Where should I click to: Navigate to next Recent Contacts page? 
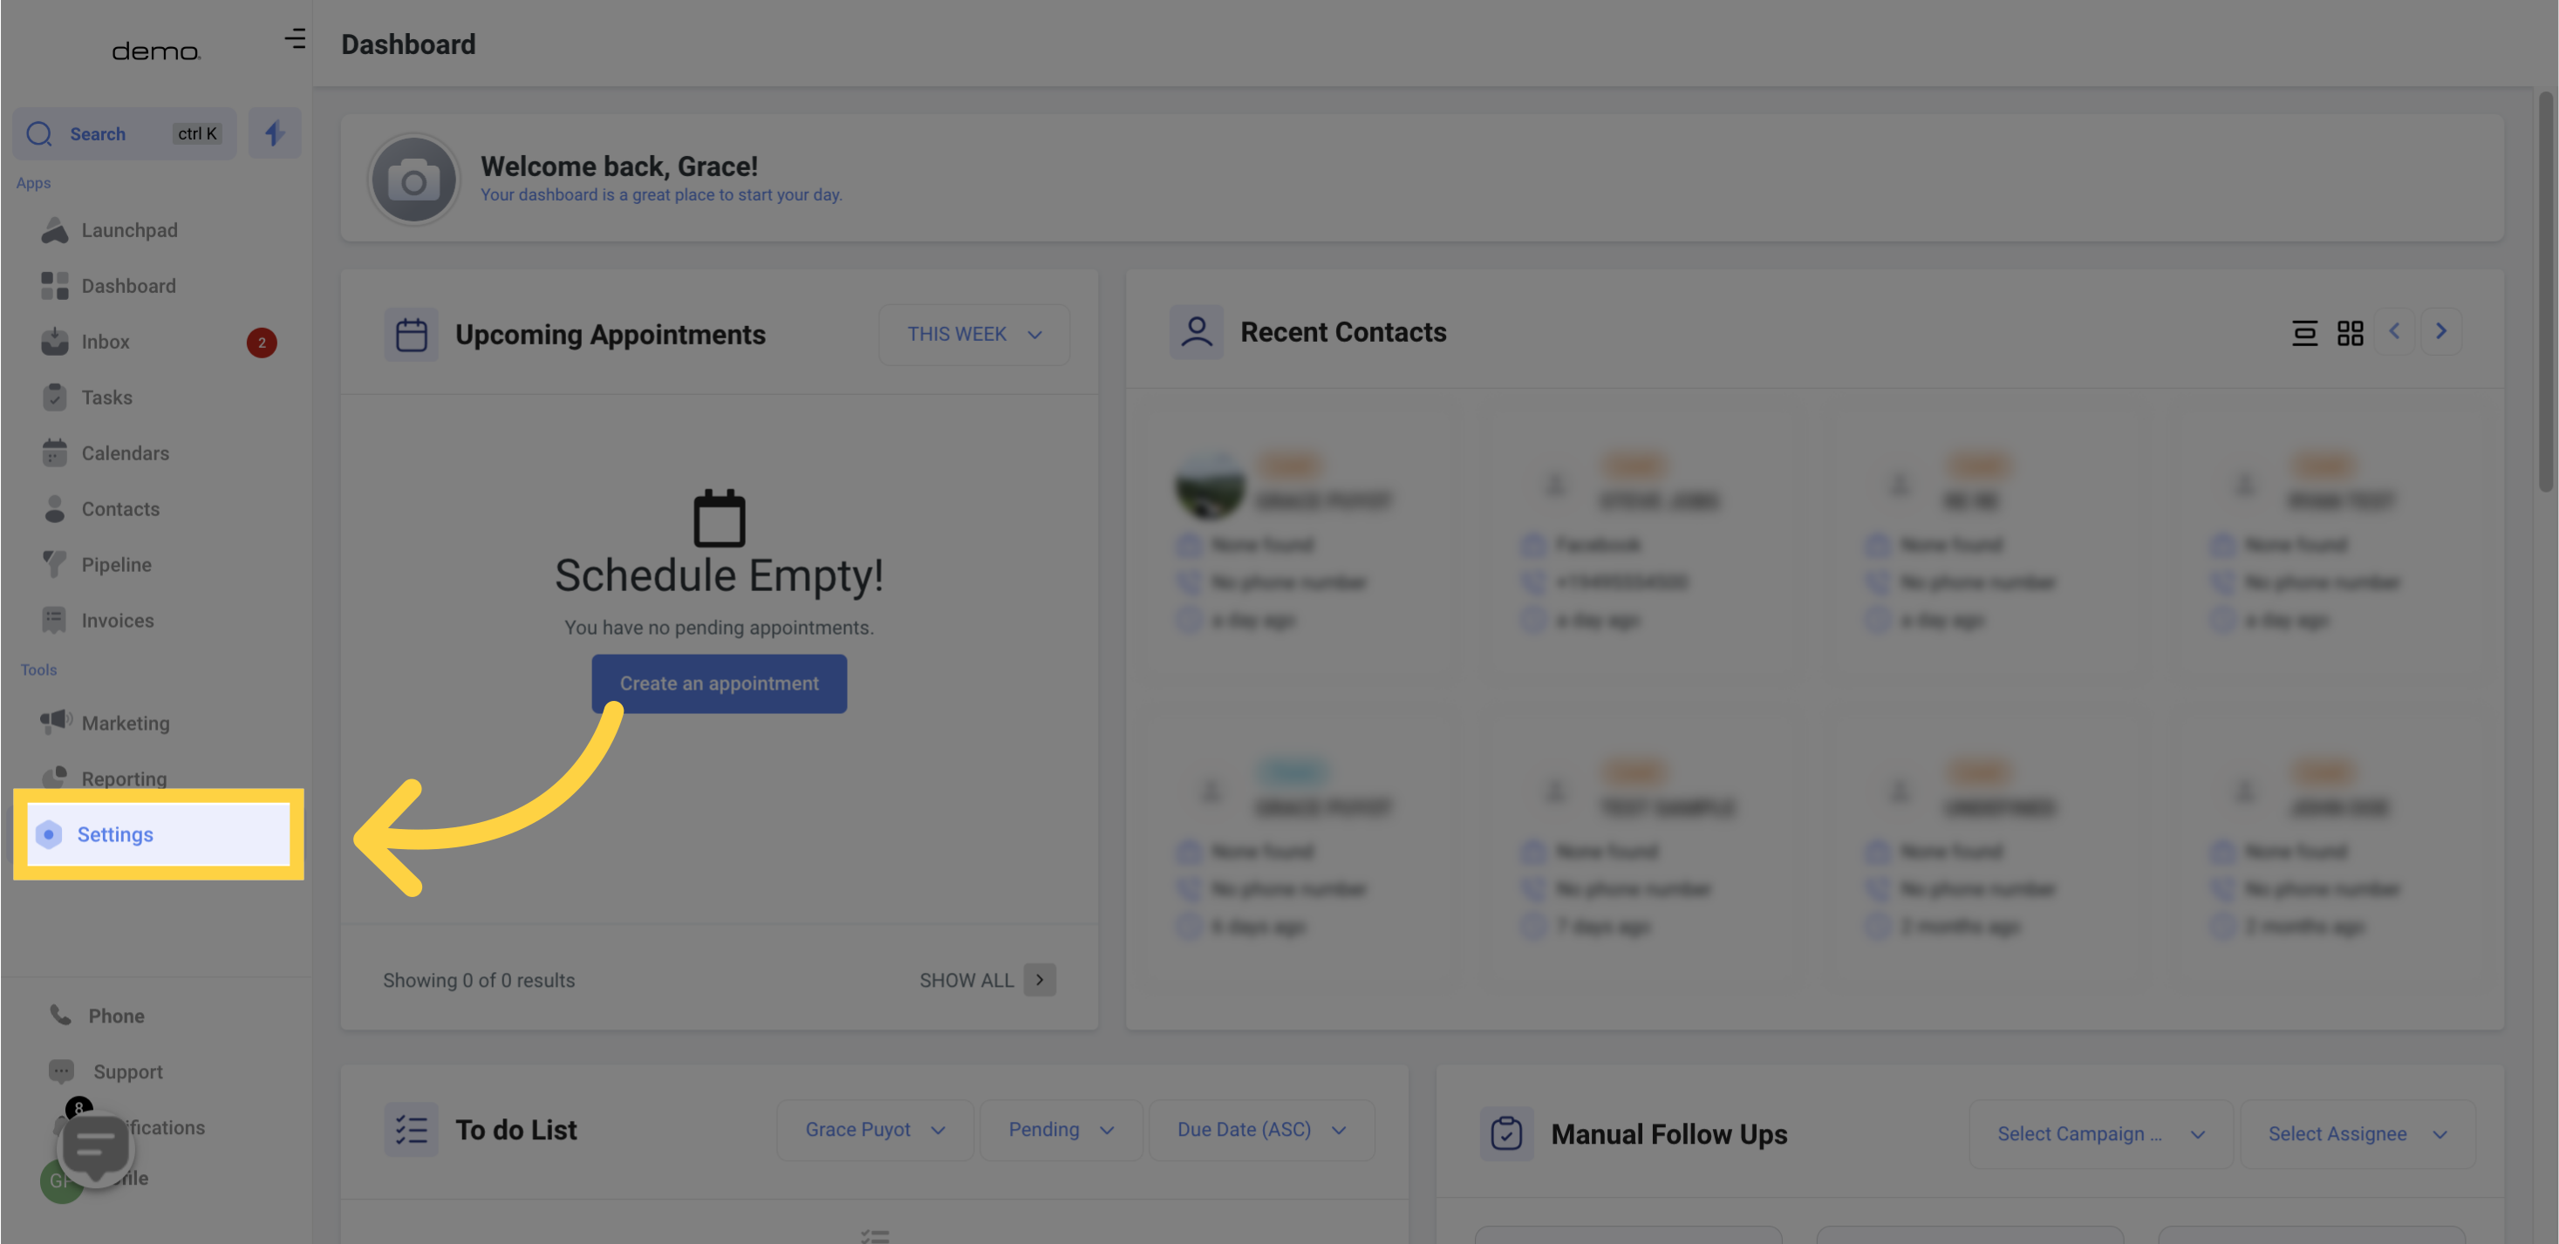(x=2441, y=331)
